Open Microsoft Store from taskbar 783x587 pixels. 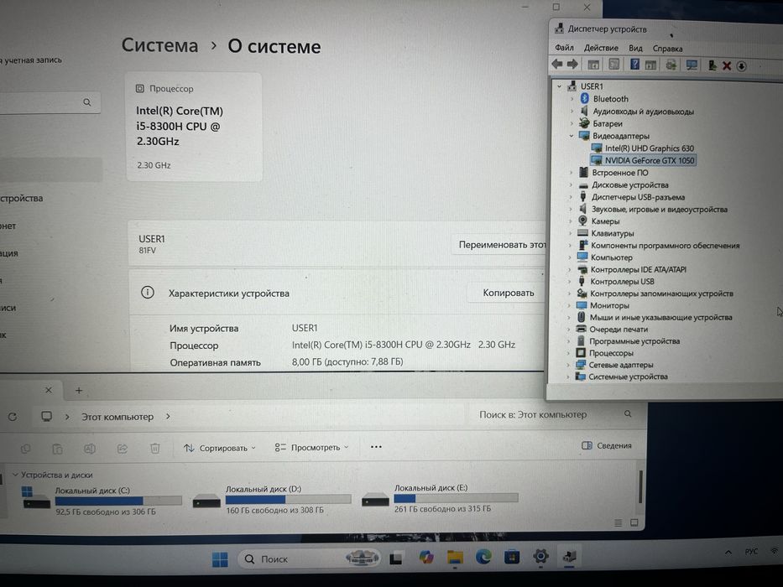511,556
